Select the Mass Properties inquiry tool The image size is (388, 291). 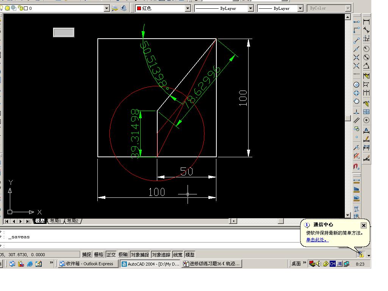(356, 198)
